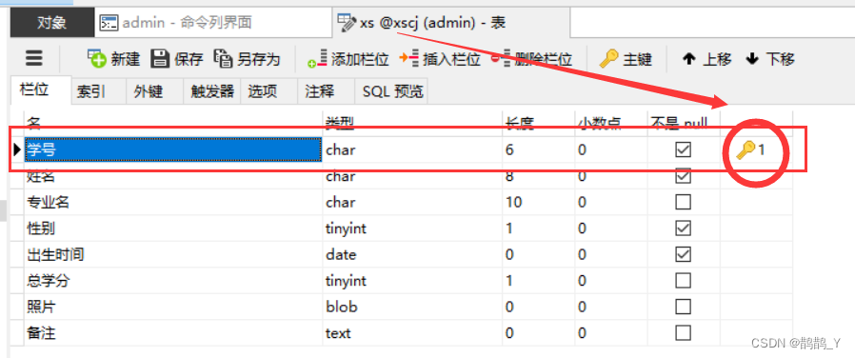855x358 pixels.
Task: Select the 备注 field name cell
Action: pyautogui.click(x=173, y=333)
